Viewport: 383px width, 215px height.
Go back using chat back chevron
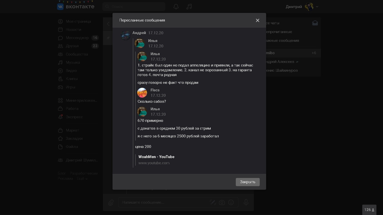point(108,24)
